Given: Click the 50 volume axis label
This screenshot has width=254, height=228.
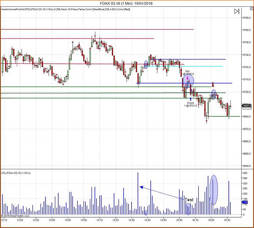Looking at the screenshot, I should (246, 209).
